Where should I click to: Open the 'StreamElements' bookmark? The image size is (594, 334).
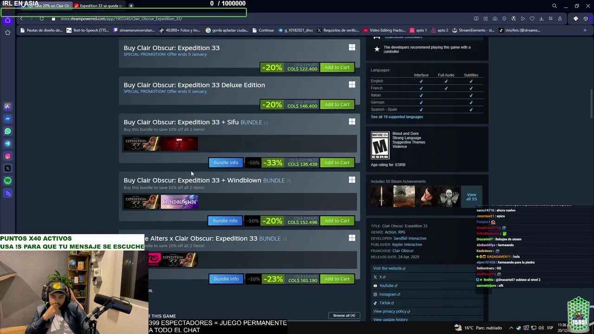[x=473, y=30]
